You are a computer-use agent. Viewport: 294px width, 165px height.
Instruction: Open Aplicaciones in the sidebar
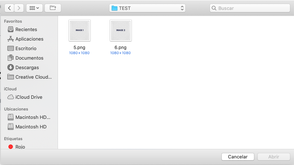(29, 39)
